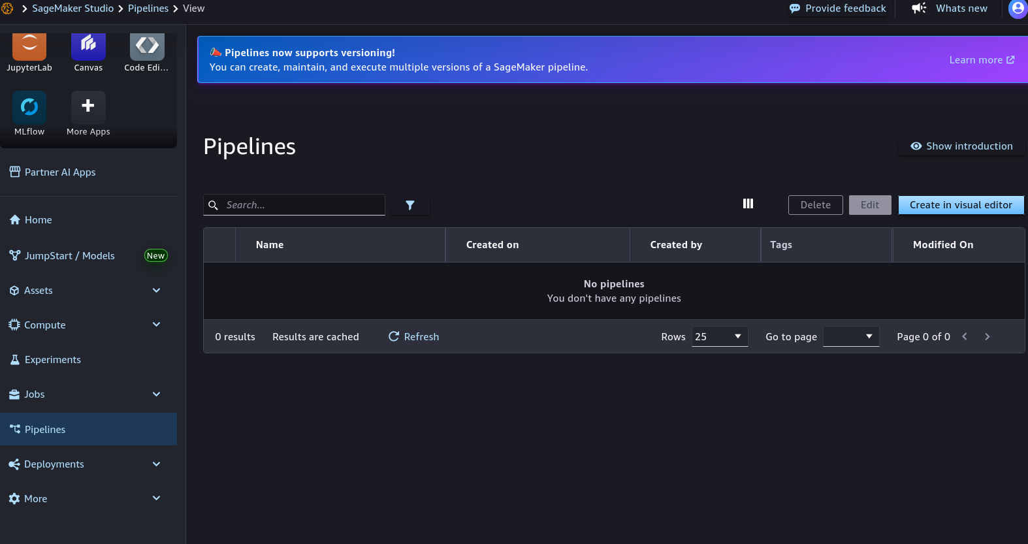This screenshot has width=1028, height=544.
Task: Open the Go to page dropdown
Action: tap(851, 336)
